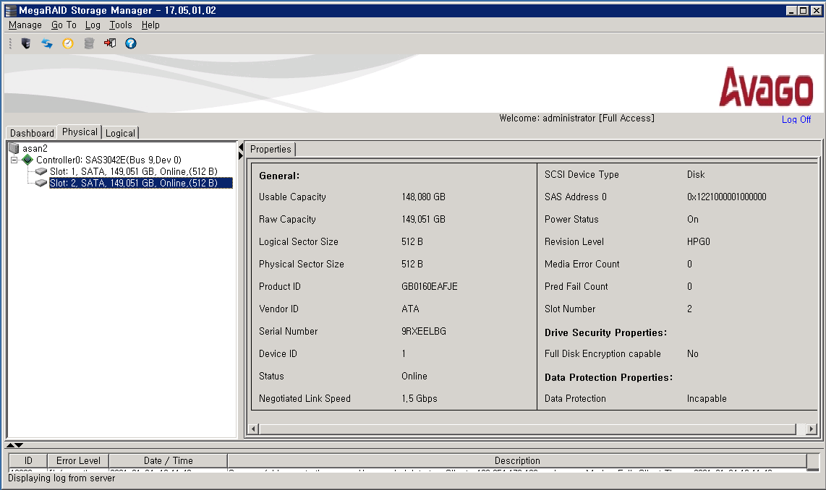
Task: Sort log by Date / Time column header
Action: [168, 460]
